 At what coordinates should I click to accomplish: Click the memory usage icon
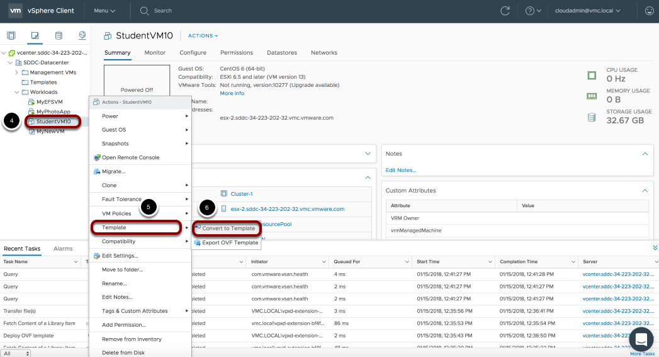(592, 96)
